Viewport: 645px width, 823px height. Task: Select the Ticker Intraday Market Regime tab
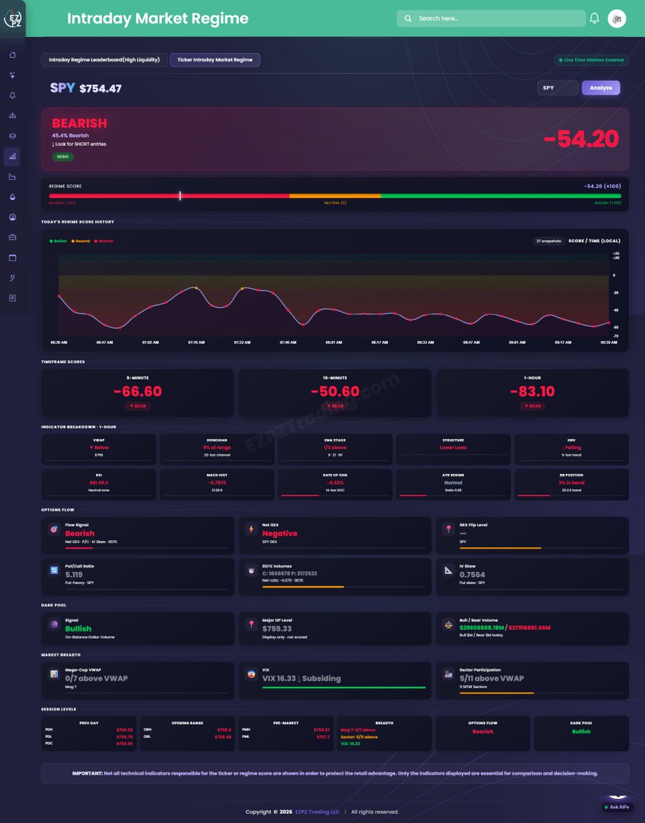pos(215,60)
